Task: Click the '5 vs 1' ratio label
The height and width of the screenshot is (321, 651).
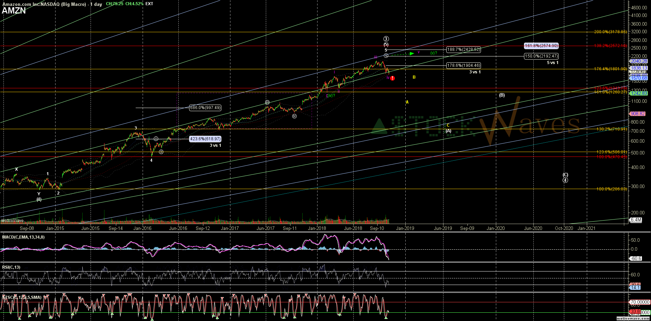Action: [553, 63]
